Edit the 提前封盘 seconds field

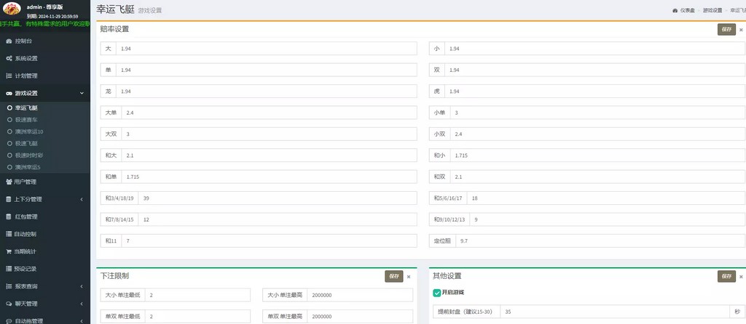[615, 312]
